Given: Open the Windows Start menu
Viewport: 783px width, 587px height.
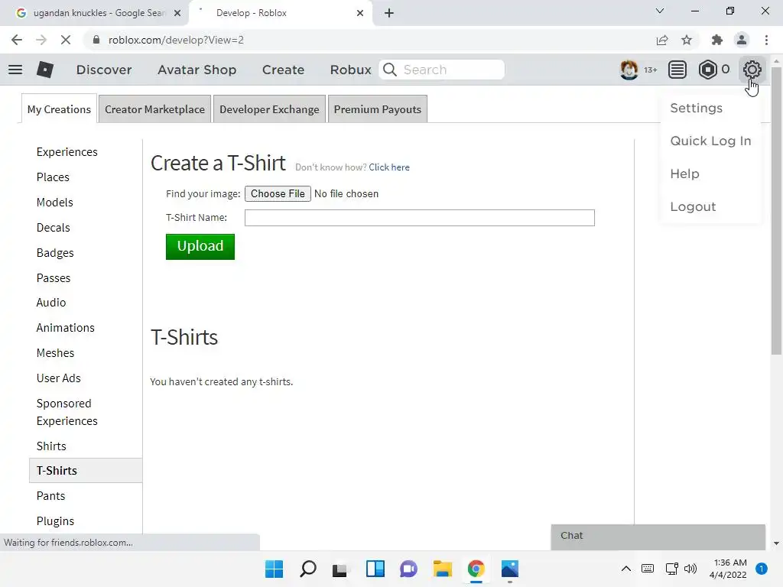Looking at the screenshot, I should 275,569.
